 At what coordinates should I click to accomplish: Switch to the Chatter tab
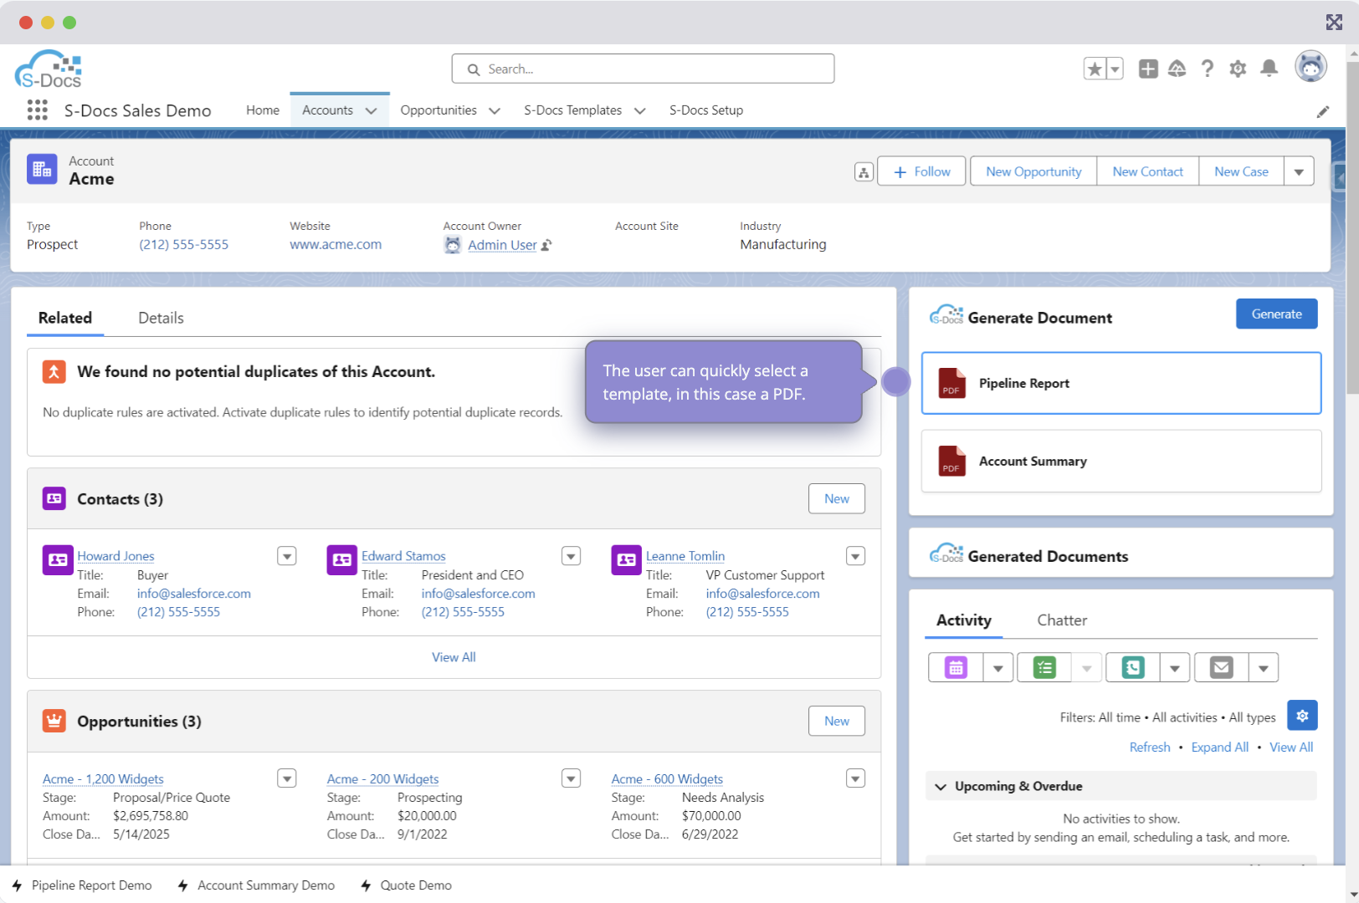point(1062,620)
